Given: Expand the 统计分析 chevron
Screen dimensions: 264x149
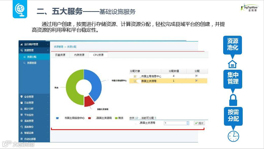Looking at the screenshot, I should tap(48, 109).
